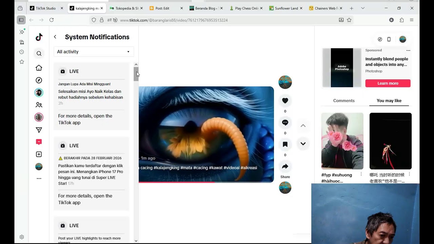The height and width of the screenshot is (244, 434).
Task: Open the Explore compass icon
Action: pyautogui.click(x=39, y=80)
